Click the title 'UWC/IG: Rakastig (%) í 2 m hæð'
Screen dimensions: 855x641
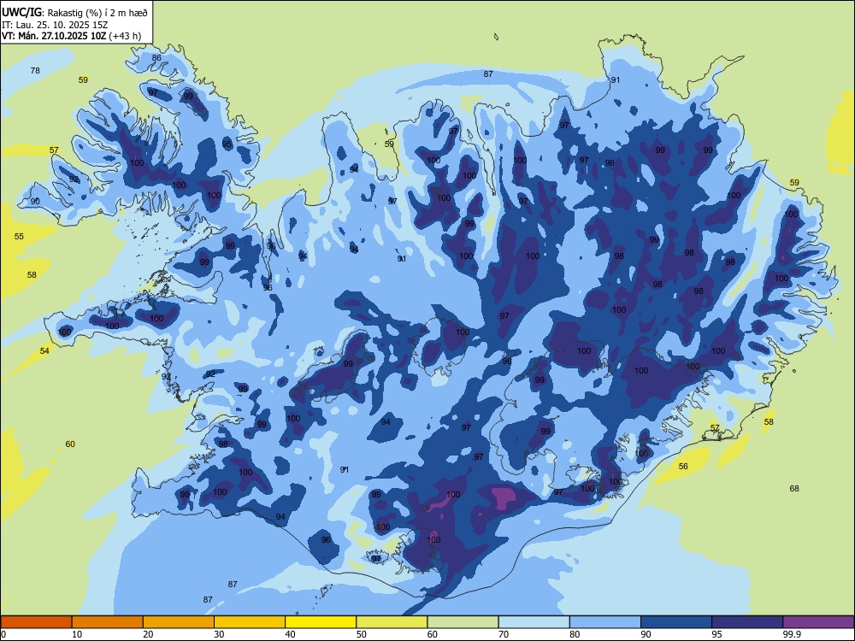(74, 13)
